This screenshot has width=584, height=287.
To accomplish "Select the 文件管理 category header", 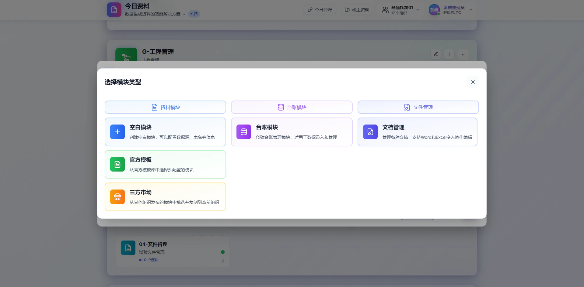I will 418,107.
